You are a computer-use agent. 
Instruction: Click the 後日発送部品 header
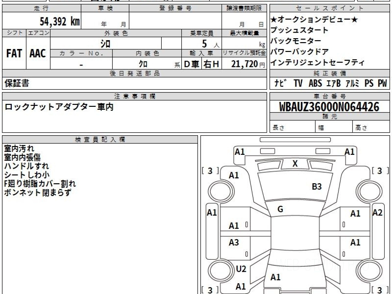point(134,73)
